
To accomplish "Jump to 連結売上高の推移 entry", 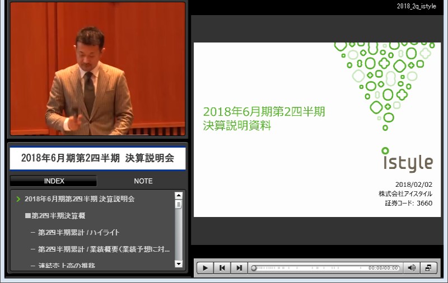I will coord(67,265).
